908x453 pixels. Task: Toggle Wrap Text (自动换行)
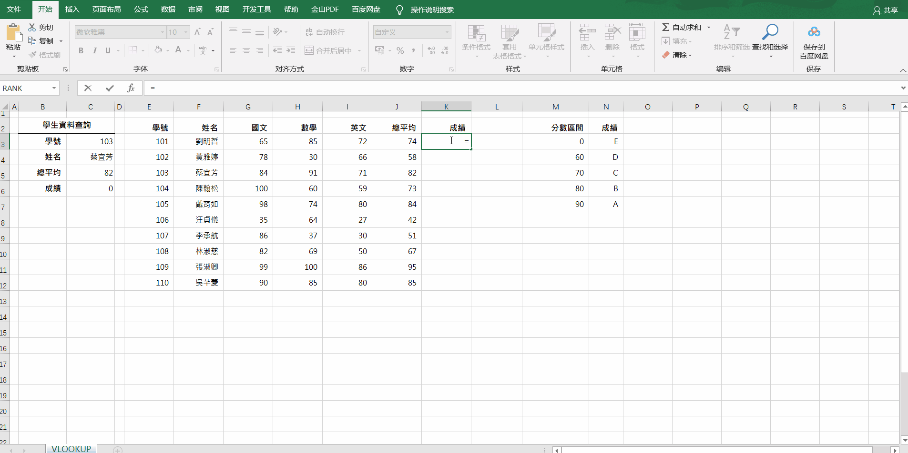tap(325, 32)
